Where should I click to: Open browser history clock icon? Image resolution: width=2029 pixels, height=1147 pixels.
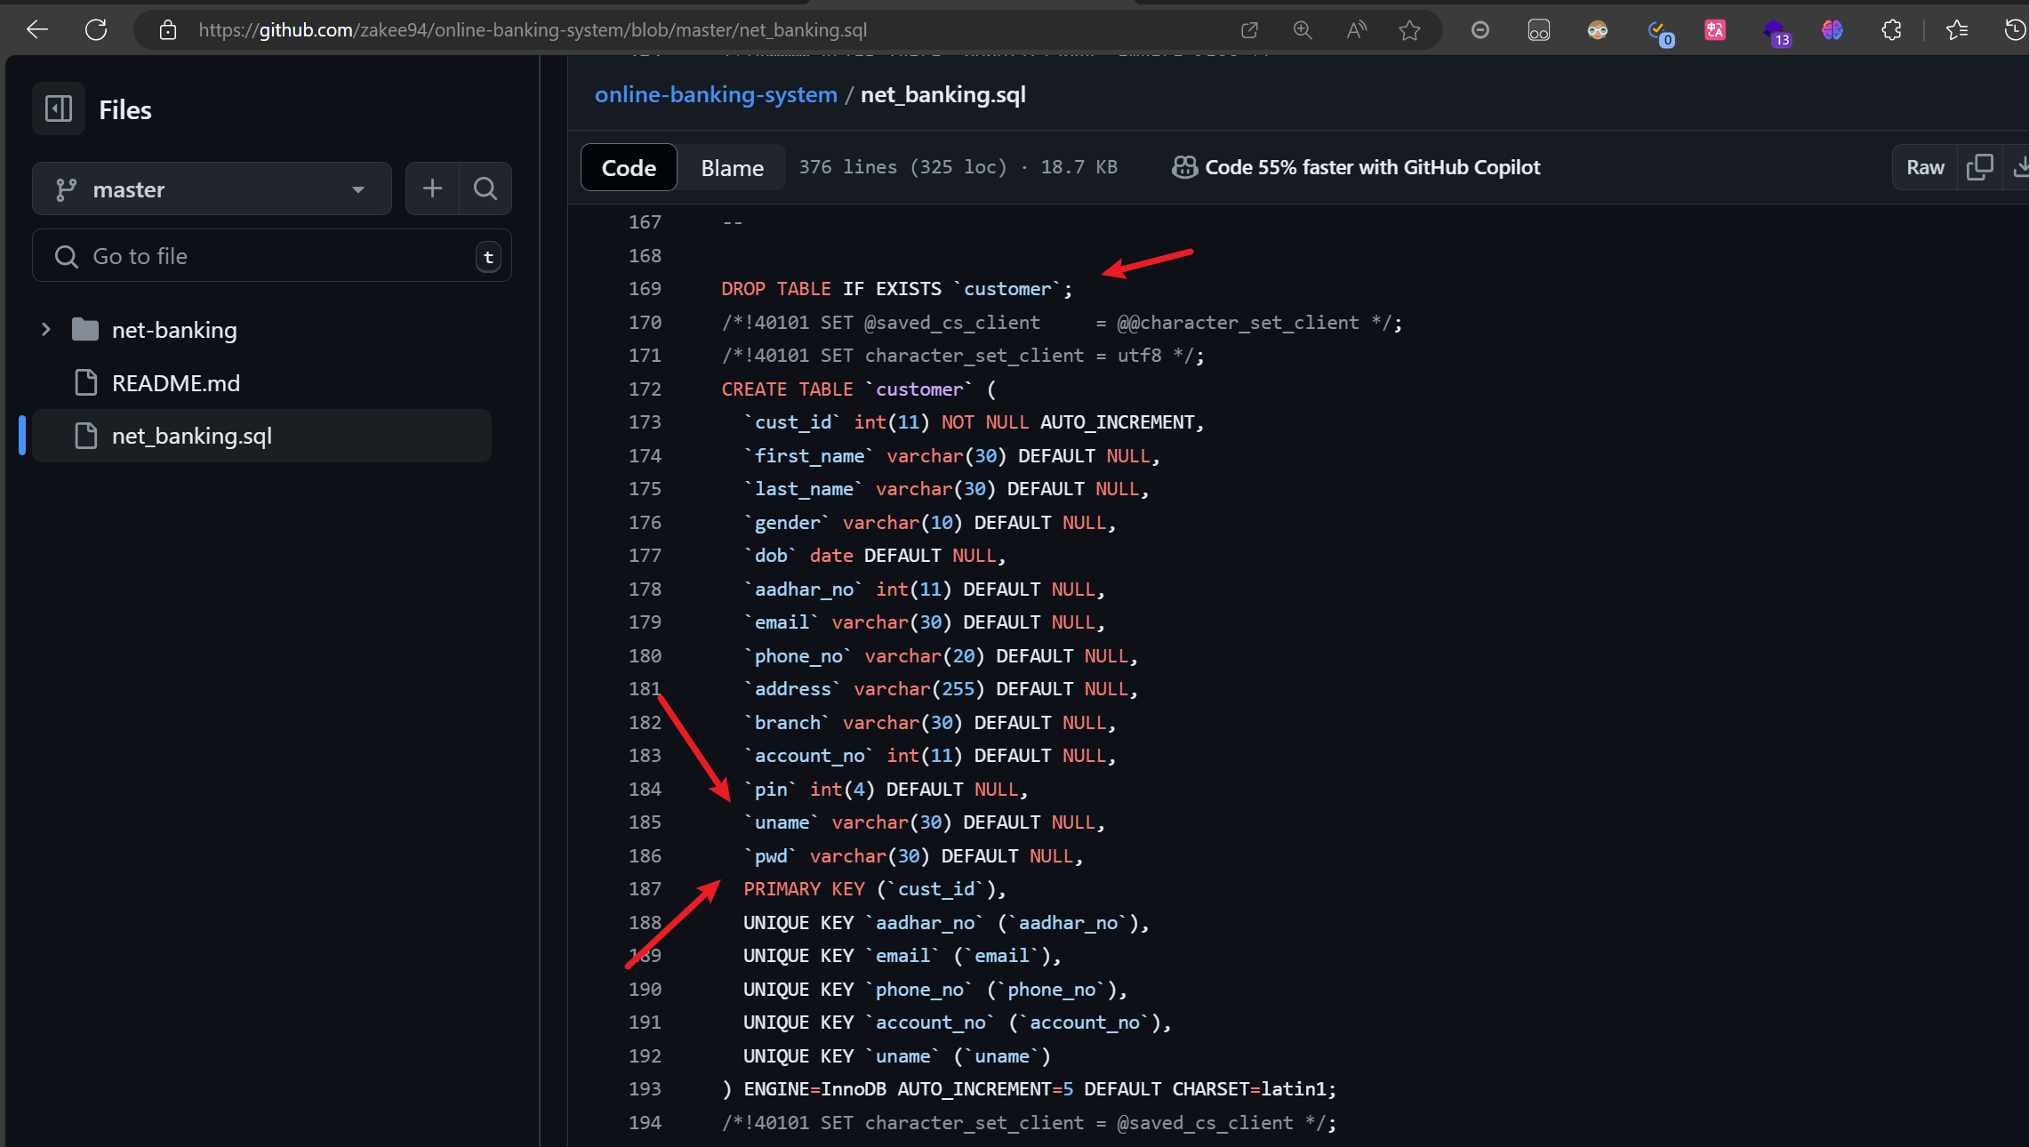tap(2015, 30)
